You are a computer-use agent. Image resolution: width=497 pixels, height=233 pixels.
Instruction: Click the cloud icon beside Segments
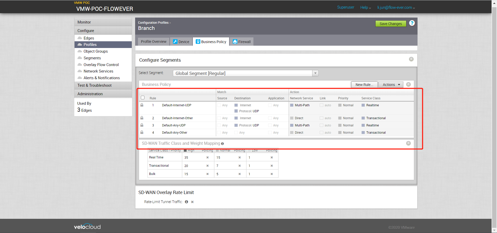80,58
